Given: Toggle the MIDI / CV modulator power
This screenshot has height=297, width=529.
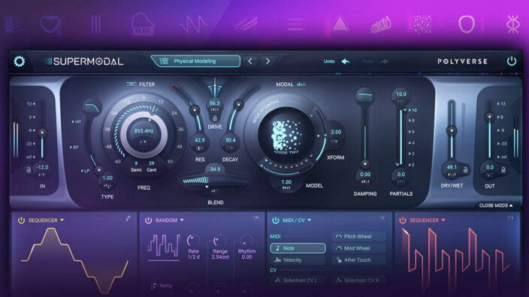Looking at the screenshot, I should [276, 220].
